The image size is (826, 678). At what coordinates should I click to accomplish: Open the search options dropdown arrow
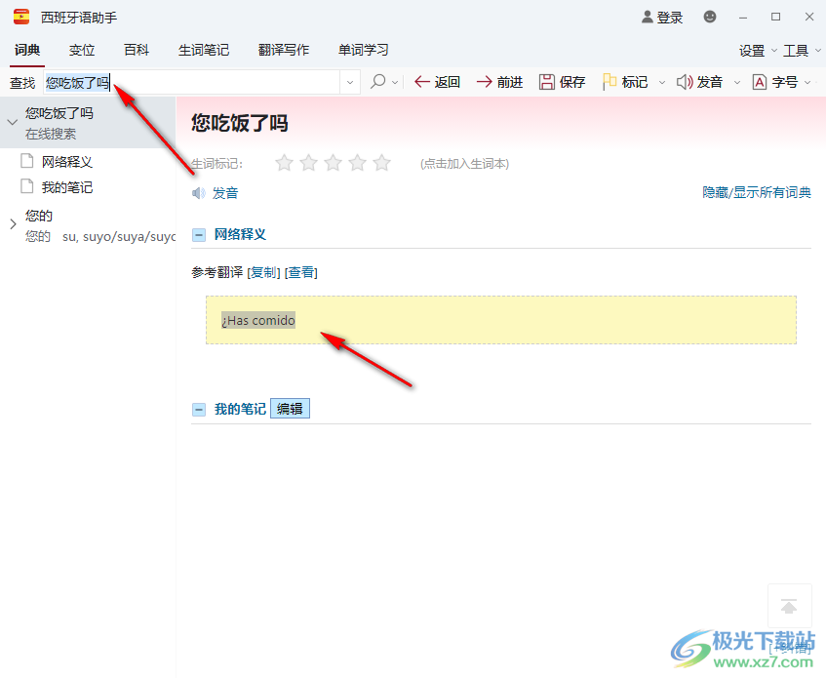coord(395,83)
